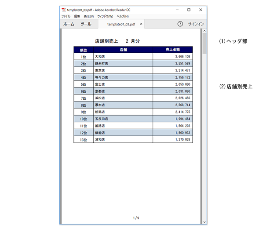
Task: Click the 店舗 column header
Action: click(x=123, y=50)
